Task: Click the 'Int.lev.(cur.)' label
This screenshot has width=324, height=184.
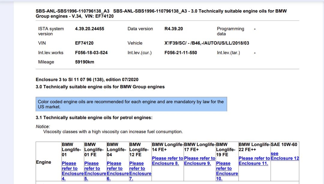Action: [x=139, y=53]
